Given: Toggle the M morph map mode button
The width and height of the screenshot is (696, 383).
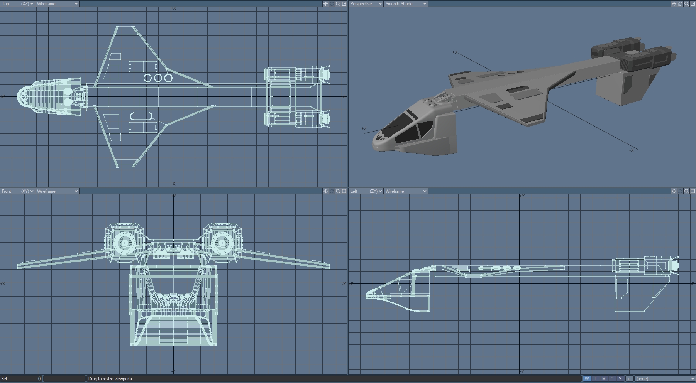Looking at the screenshot, I should 603,379.
